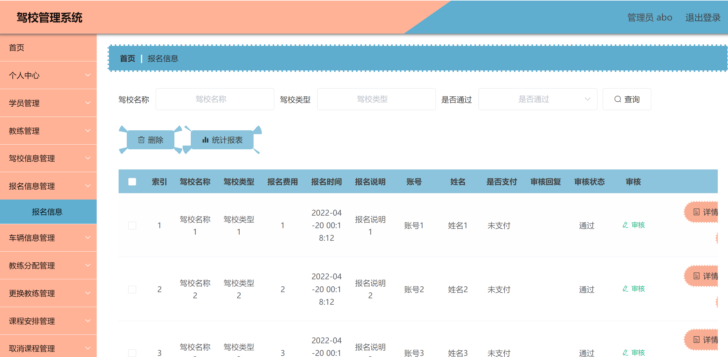Tick the checkbox beside 姓名2

pyautogui.click(x=132, y=289)
